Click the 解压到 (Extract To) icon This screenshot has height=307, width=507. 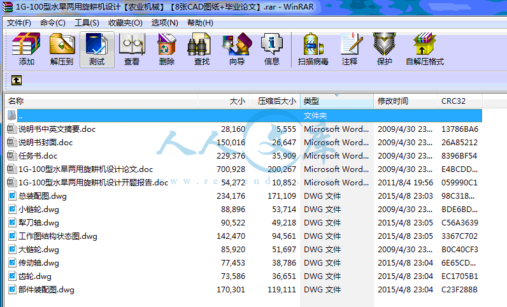[62, 49]
